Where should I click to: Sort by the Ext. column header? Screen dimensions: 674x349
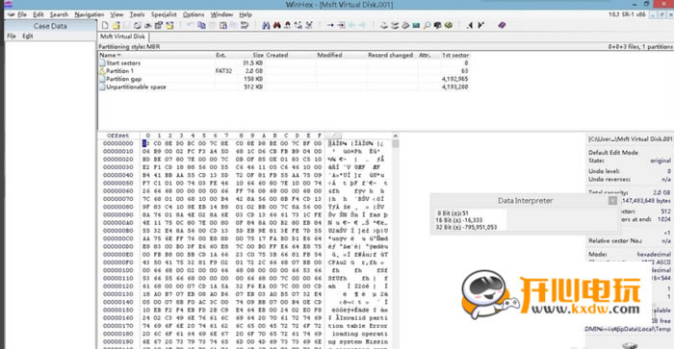pyautogui.click(x=225, y=55)
